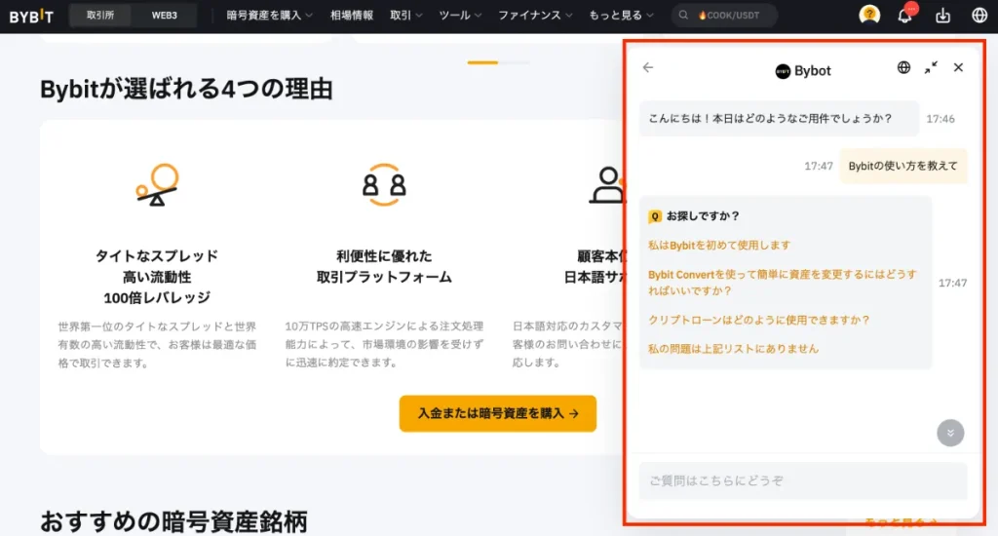Click the orange carousel indicator bar
Screen dimensions: 998x536
click(482, 62)
